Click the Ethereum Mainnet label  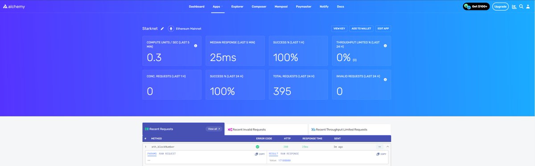pos(189,28)
